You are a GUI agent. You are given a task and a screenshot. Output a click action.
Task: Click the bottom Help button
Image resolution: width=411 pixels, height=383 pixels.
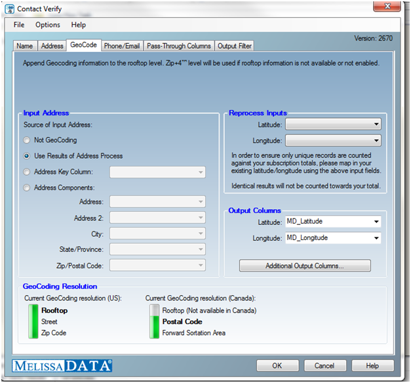[x=372, y=365]
